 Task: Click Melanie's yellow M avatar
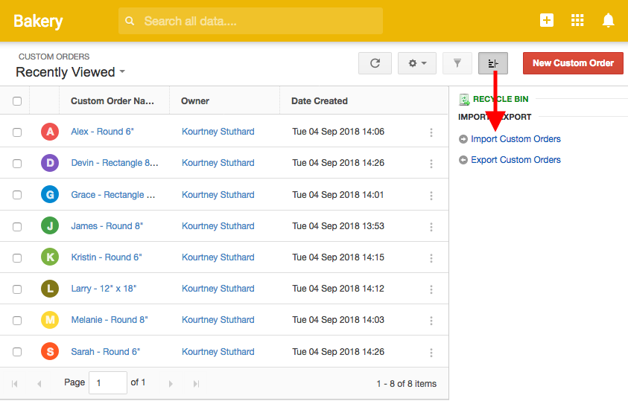[50, 320]
